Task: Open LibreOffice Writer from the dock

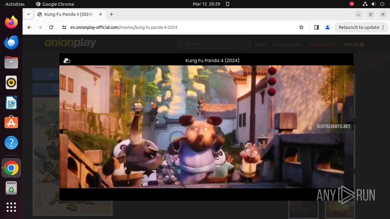Action: pyautogui.click(x=11, y=103)
